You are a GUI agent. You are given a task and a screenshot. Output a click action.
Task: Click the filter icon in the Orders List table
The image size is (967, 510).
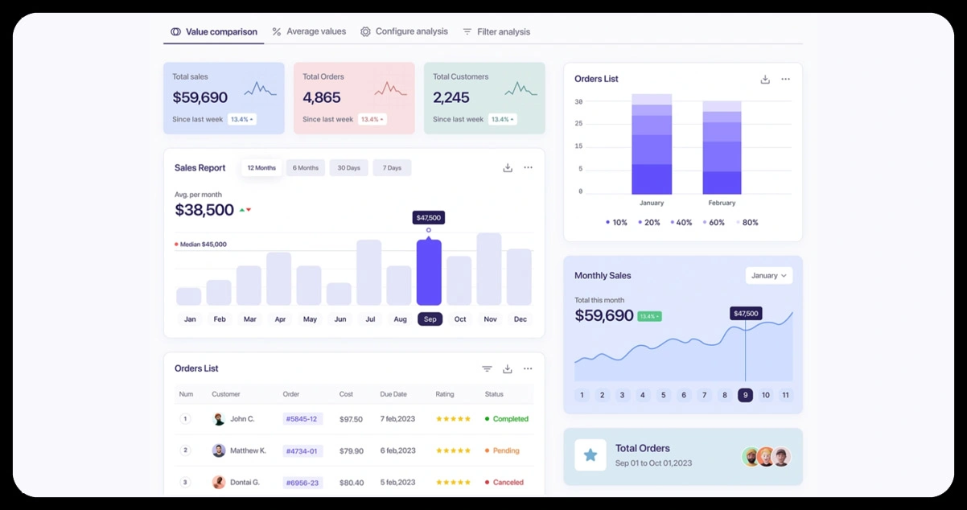point(487,368)
